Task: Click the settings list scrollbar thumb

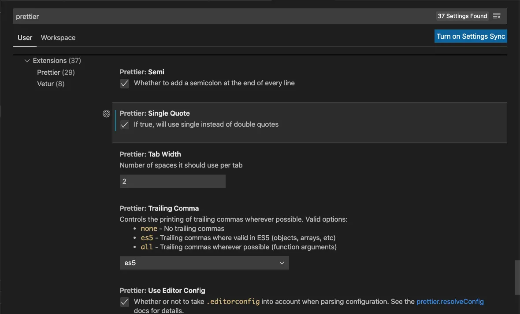Action: (517, 277)
